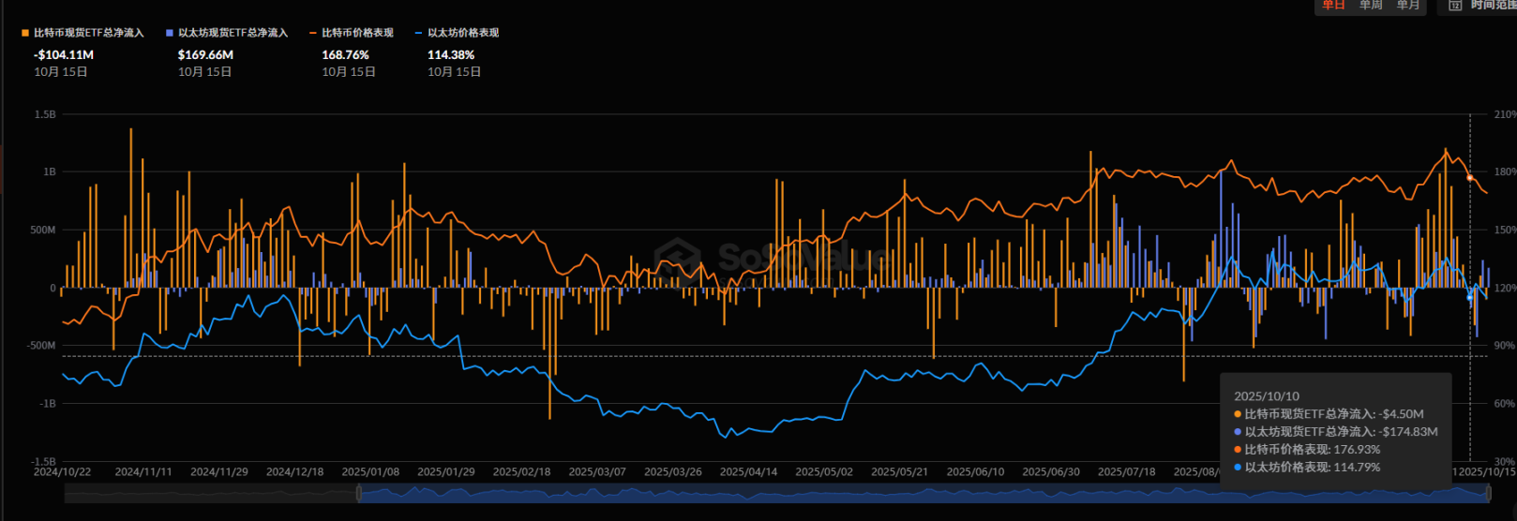
Task: Click the blue line marker for 以太坊价格表现
Action: click(419, 33)
